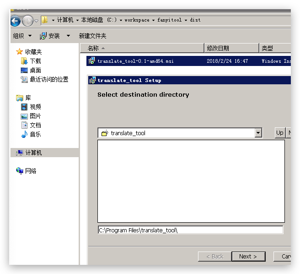Click the destination path input field
This screenshot has width=300, height=274.
click(190, 230)
